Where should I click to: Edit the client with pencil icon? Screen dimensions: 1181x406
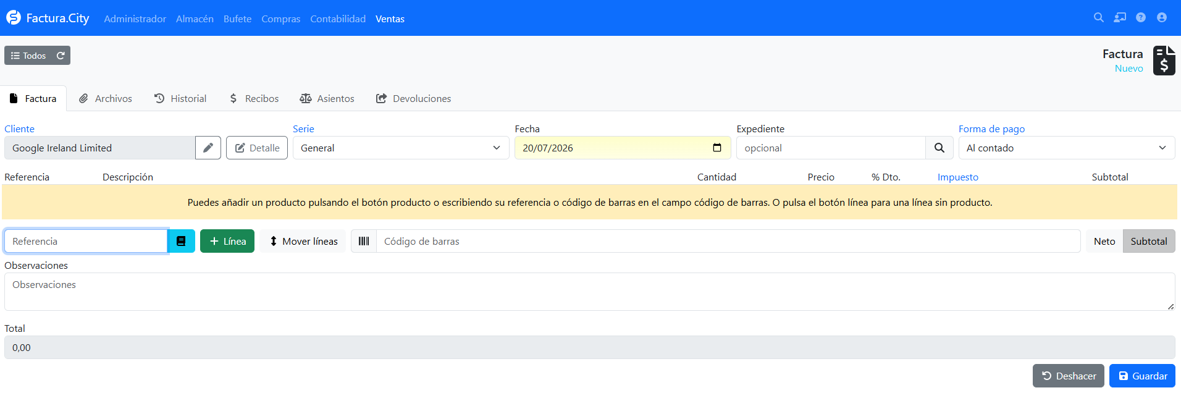click(208, 148)
